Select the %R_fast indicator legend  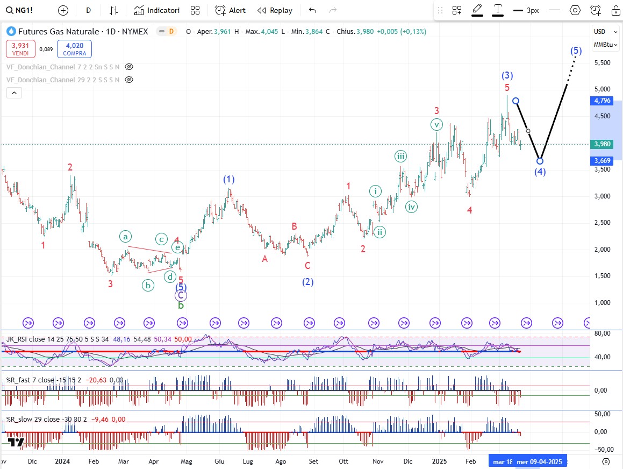(x=44, y=380)
